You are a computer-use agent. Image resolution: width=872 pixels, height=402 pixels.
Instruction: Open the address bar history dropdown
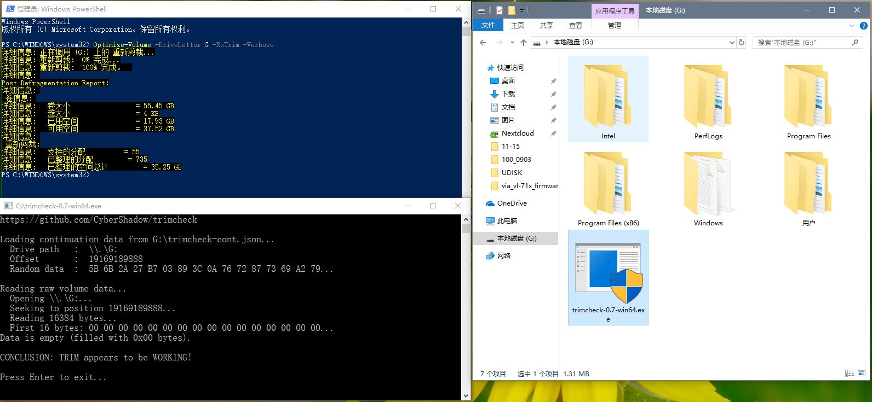[732, 42]
